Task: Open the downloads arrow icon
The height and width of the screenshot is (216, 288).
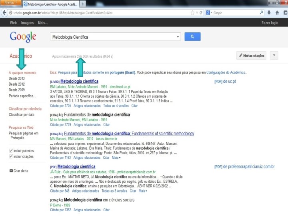Action: coord(269,13)
